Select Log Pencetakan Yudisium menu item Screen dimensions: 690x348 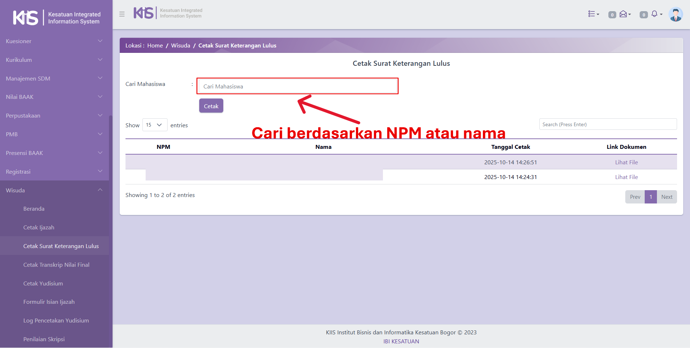click(56, 321)
